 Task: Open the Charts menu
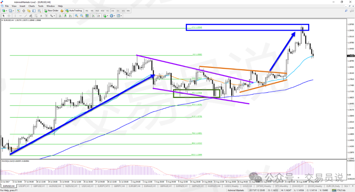[32, 6]
